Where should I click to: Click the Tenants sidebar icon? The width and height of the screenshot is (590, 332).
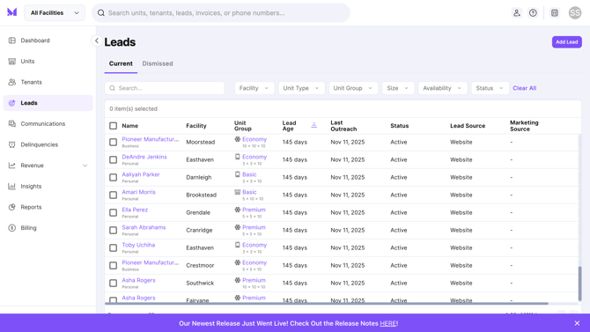pyautogui.click(x=12, y=82)
